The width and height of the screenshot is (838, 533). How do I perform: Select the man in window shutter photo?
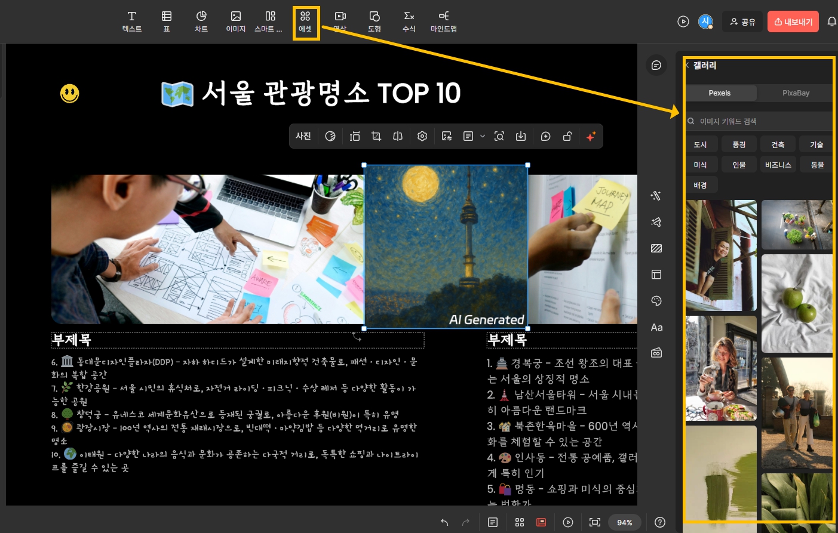coord(721,255)
